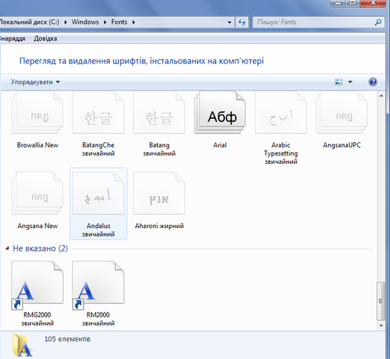The image size is (390, 359).
Task: Click the Browallia New label
Action: (x=37, y=145)
